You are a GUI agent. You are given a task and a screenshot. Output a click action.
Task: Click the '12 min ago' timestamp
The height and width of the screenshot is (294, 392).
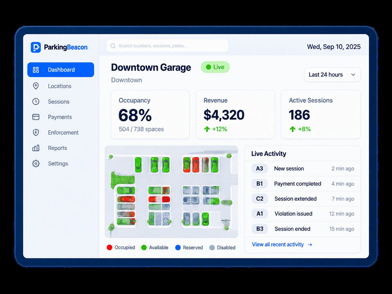(342, 214)
